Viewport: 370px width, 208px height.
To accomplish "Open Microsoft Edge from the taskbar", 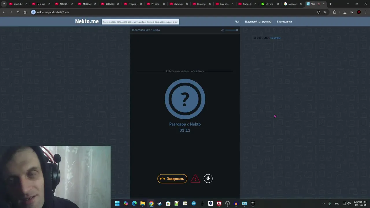I will coord(134,203).
